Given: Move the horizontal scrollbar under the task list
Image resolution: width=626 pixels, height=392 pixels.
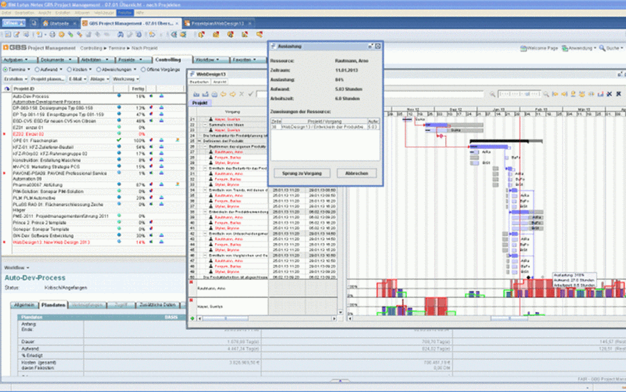Looking at the screenshot, I should point(226,318).
